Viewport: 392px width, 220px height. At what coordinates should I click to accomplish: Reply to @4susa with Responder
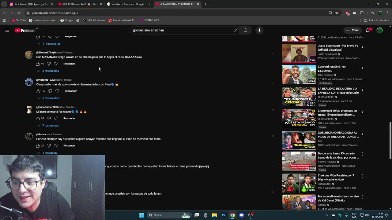(x=69, y=146)
